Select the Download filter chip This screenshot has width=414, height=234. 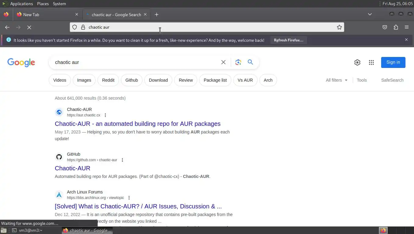point(158,80)
